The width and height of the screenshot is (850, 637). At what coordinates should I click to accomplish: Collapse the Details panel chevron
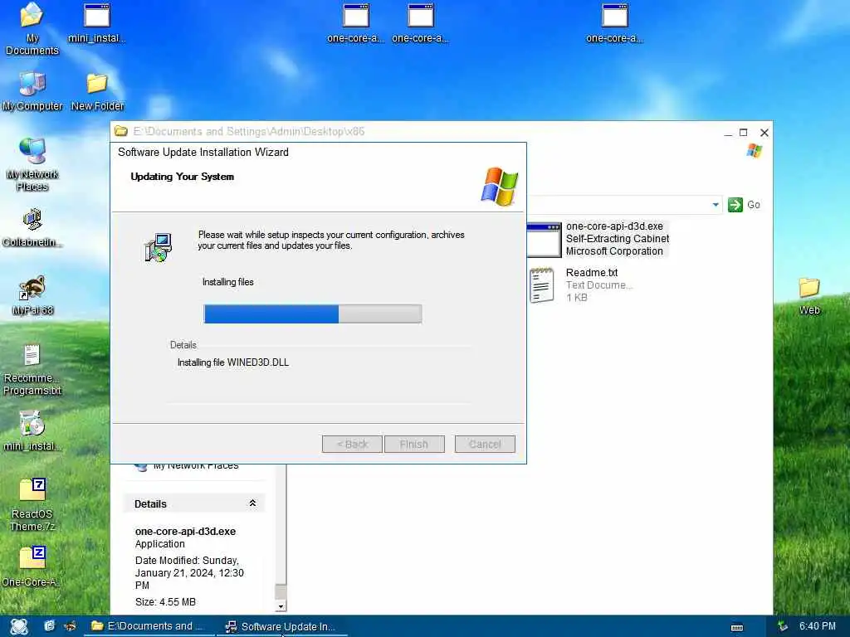pyautogui.click(x=252, y=503)
